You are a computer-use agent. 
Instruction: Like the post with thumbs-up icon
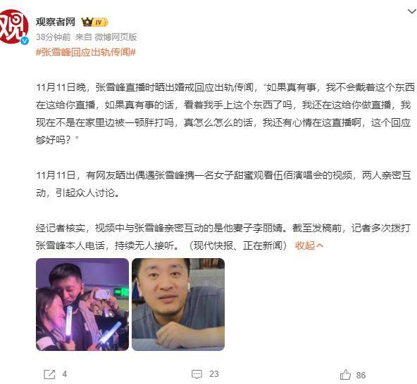click(345, 375)
